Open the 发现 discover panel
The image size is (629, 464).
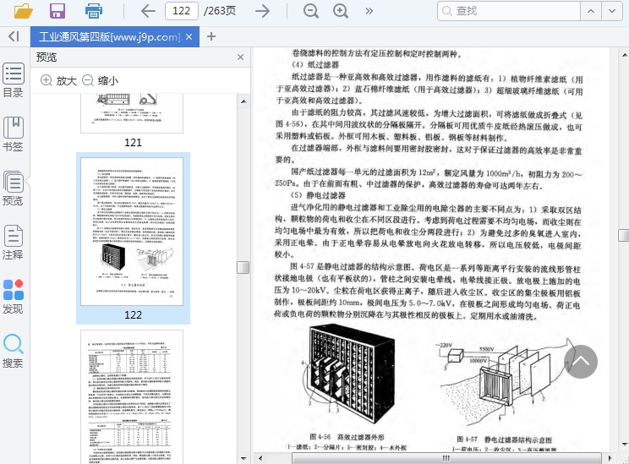(14, 297)
